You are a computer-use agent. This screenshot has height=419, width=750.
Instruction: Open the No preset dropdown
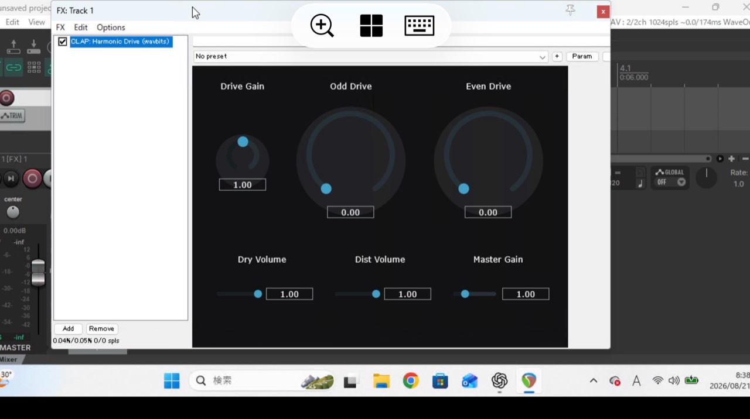(x=370, y=56)
